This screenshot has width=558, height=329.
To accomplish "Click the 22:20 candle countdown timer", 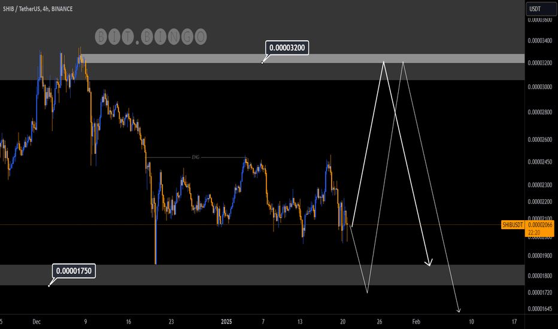I will (534, 233).
